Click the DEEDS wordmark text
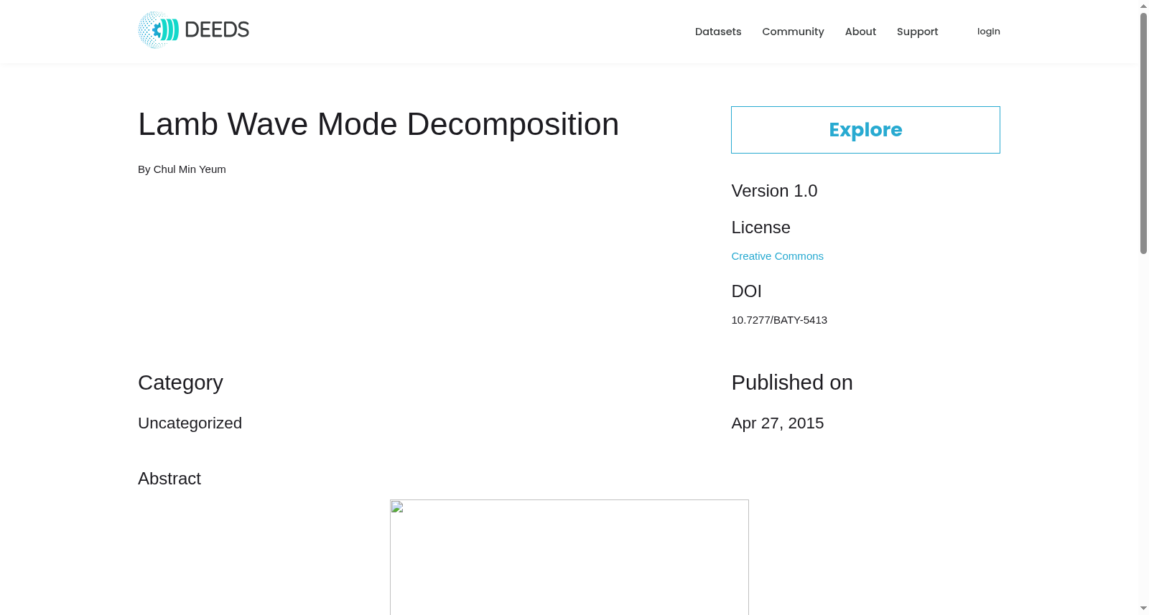Screen dimensions: 1149x615 (x=217, y=30)
